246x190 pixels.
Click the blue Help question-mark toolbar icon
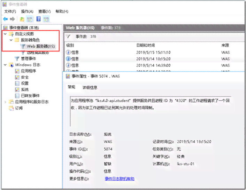pyautogui.click(x=38, y=19)
